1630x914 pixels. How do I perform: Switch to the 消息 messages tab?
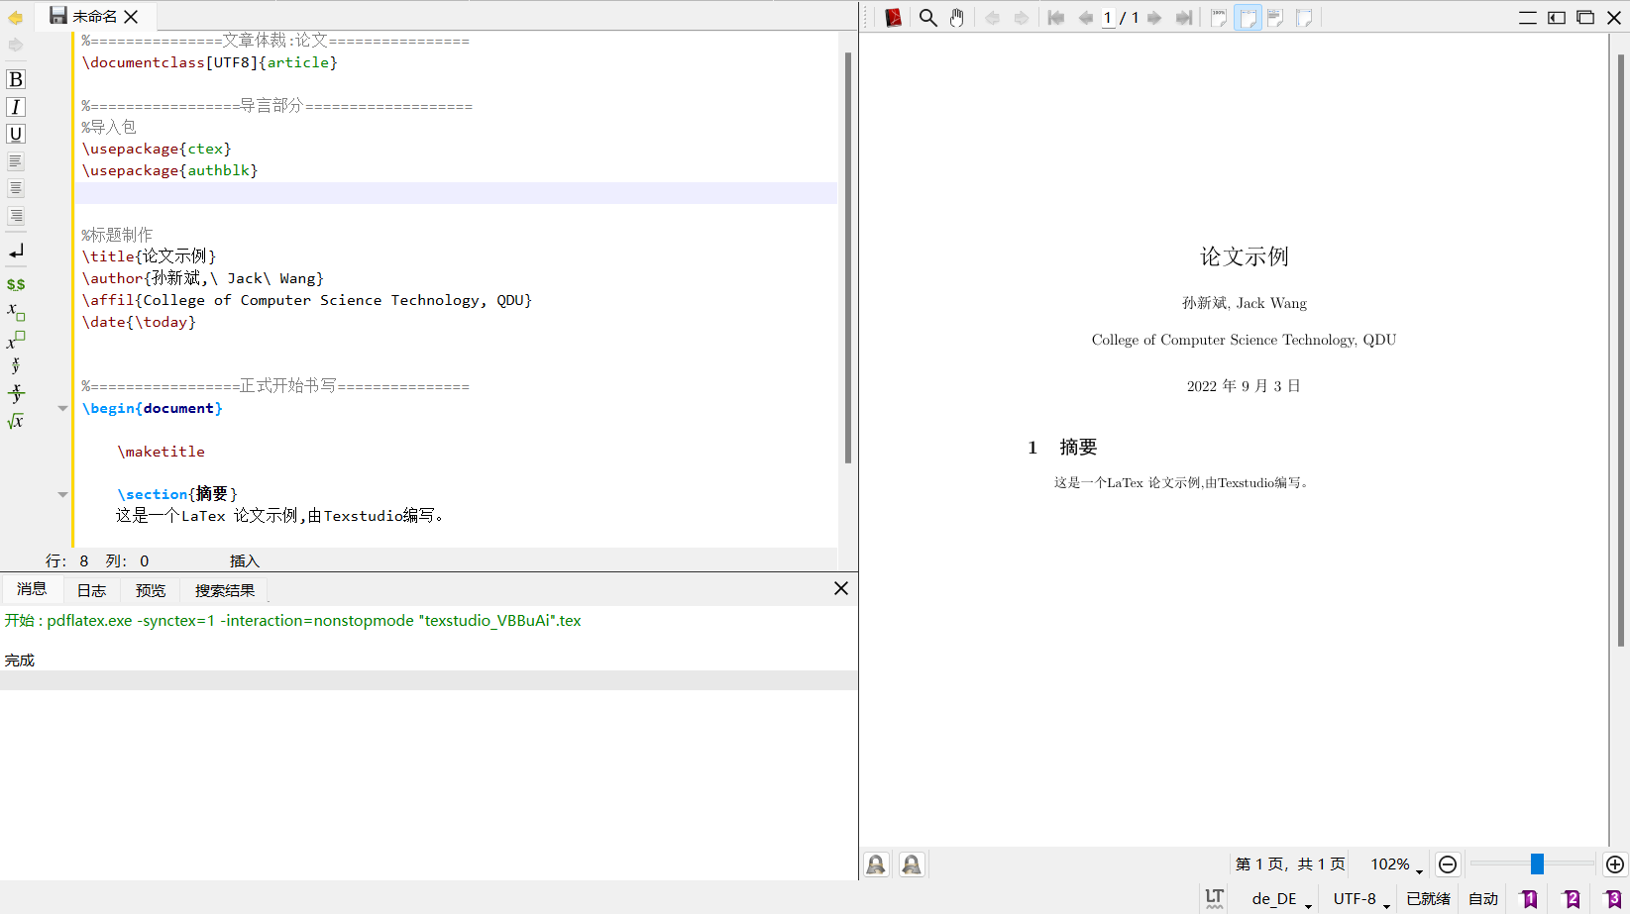click(32, 589)
